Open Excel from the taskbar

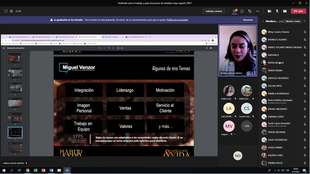(x=35, y=171)
